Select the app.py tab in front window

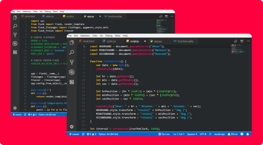(x=158, y=41)
